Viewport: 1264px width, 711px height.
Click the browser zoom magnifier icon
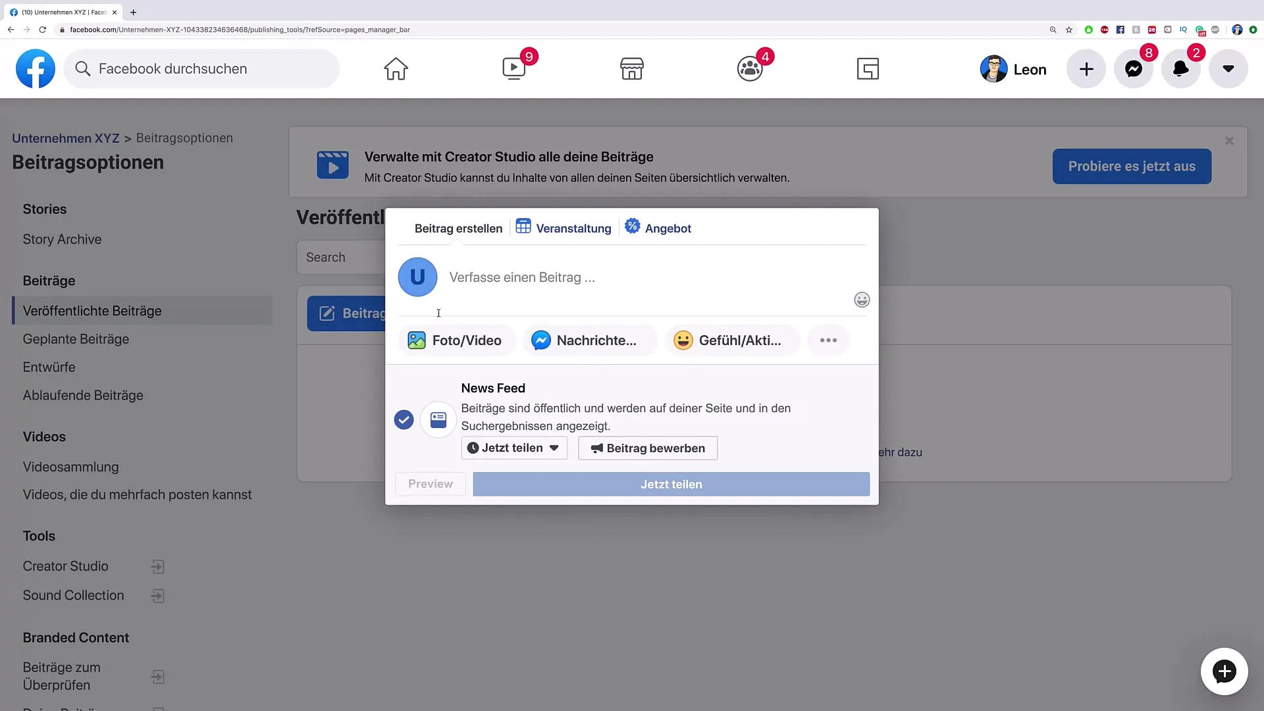(1053, 30)
